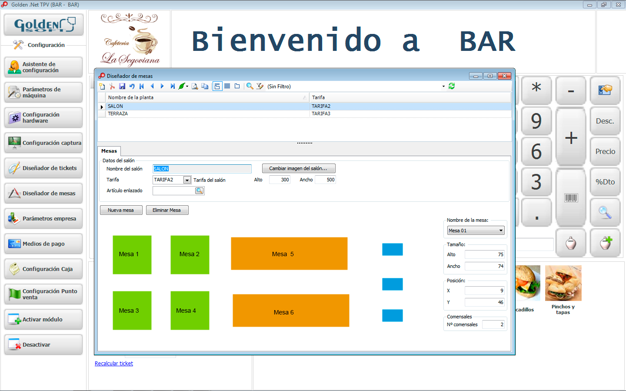
Task: Click the Nº comensales field
Action: click(493, 324)
